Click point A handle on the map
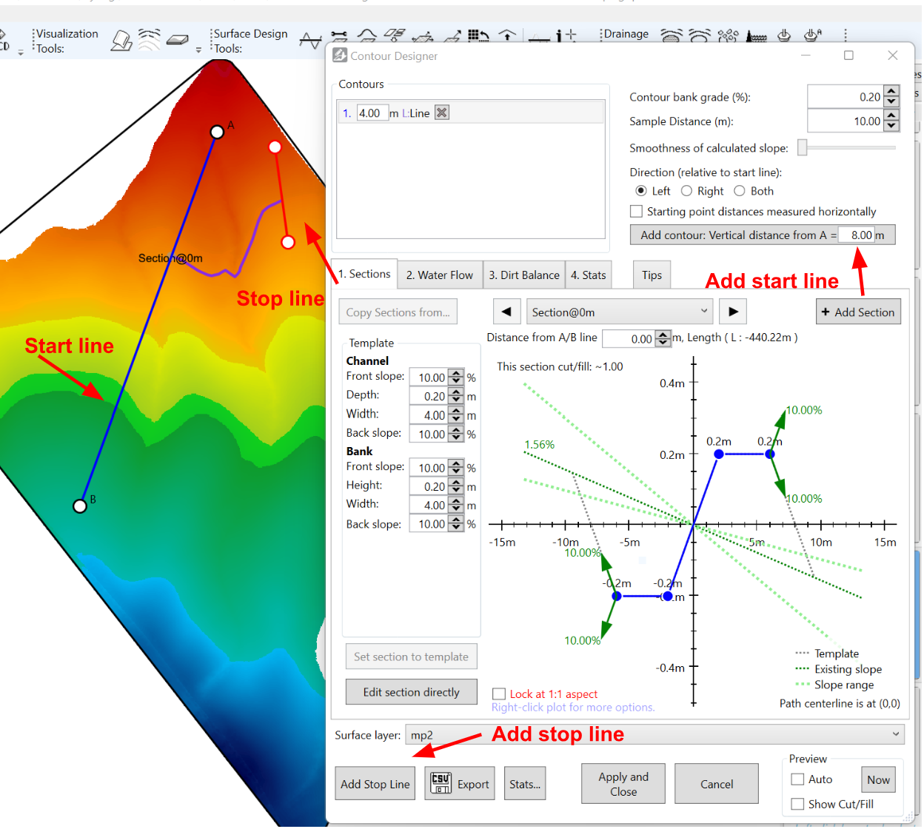Viewport: 924px width, 829px height. [x=217, y=132]
